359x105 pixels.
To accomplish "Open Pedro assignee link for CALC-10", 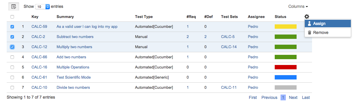I will [x=253, y=88].
